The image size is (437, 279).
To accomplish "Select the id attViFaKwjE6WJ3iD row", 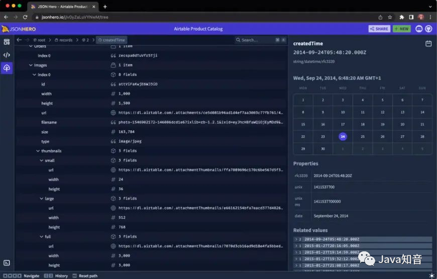I will click(151, 84).
